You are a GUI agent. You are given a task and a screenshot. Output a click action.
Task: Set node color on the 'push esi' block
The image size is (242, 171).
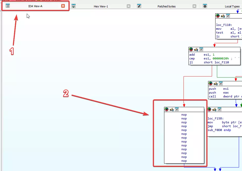click(211, 84)
